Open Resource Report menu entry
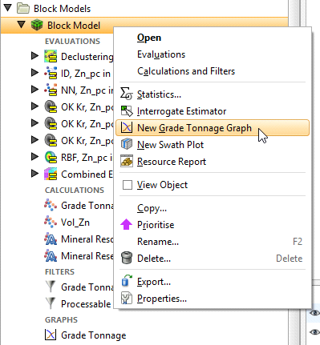The height and width of the screenshot is (345, 320). 213,162
